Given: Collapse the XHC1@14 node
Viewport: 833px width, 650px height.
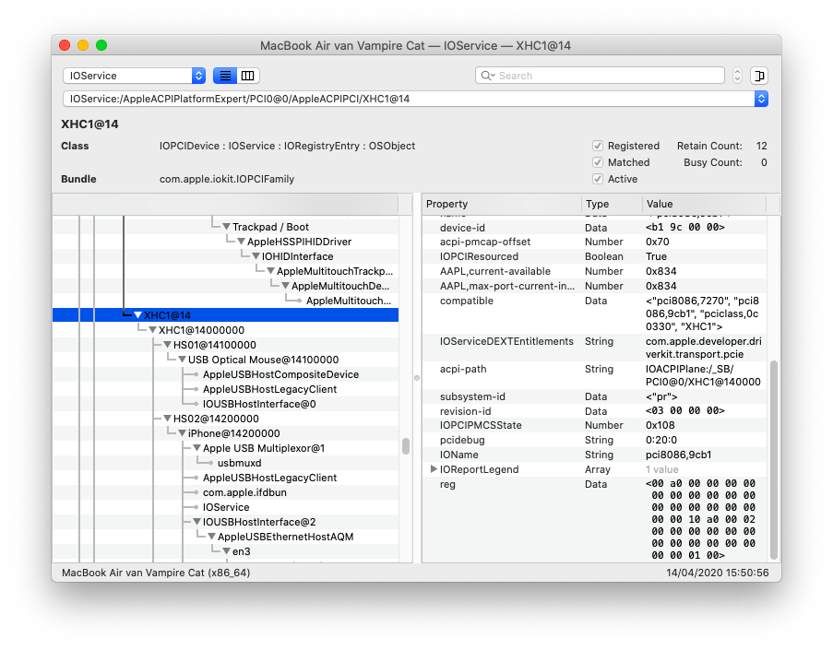Looking at the screenshot, I should (x=138, y=315).
